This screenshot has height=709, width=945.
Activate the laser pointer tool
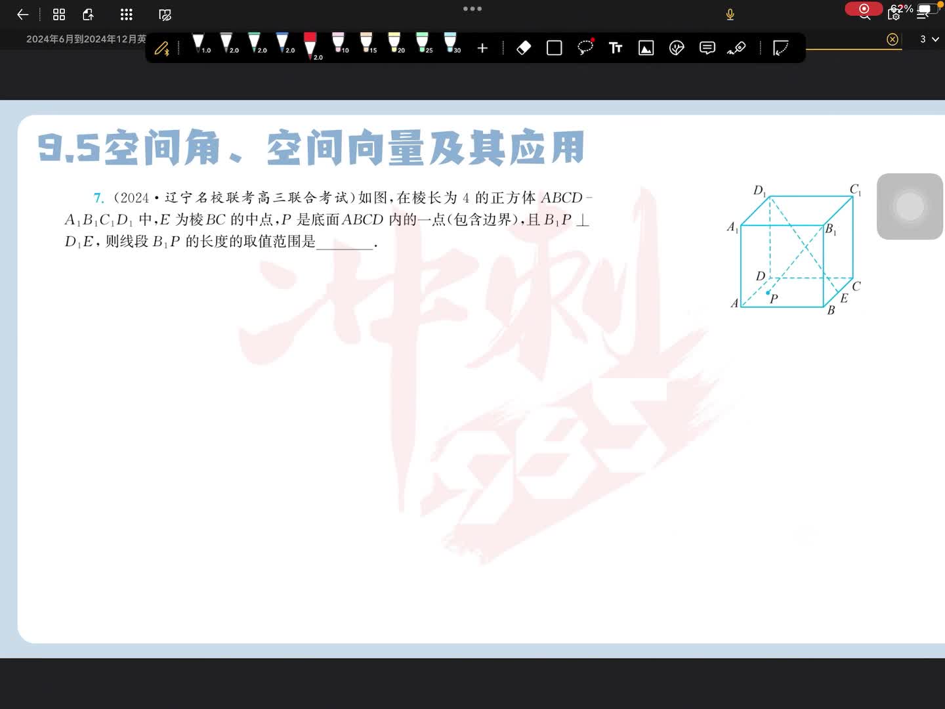[736, 48]
